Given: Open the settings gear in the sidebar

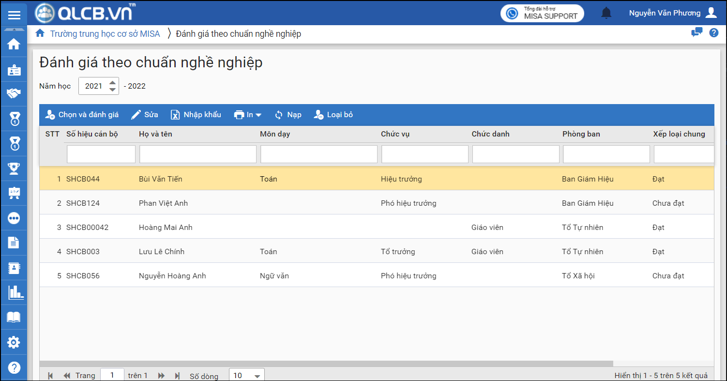Looking at the screenshot, I should point(14,343).
